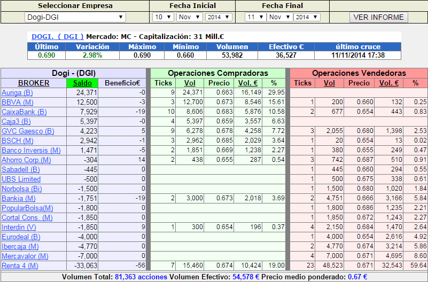Sort by Vol. € under Operaciones Vendedoras

point(388,83)
